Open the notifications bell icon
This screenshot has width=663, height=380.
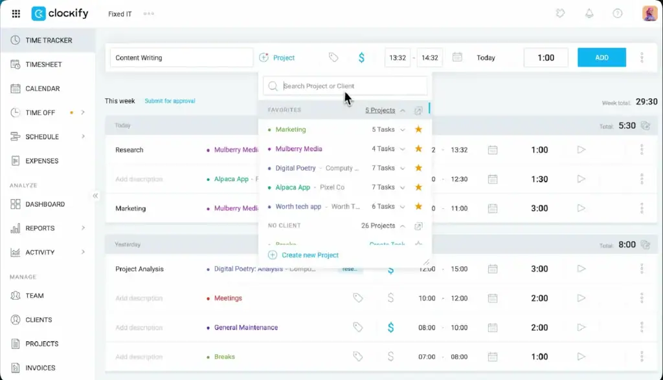coord(589,14)
